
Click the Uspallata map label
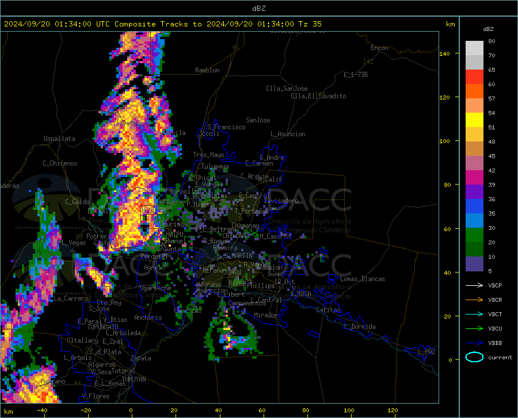59,139
